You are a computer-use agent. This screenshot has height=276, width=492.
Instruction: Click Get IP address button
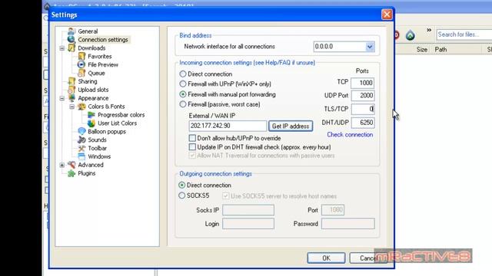click(291, 126)
